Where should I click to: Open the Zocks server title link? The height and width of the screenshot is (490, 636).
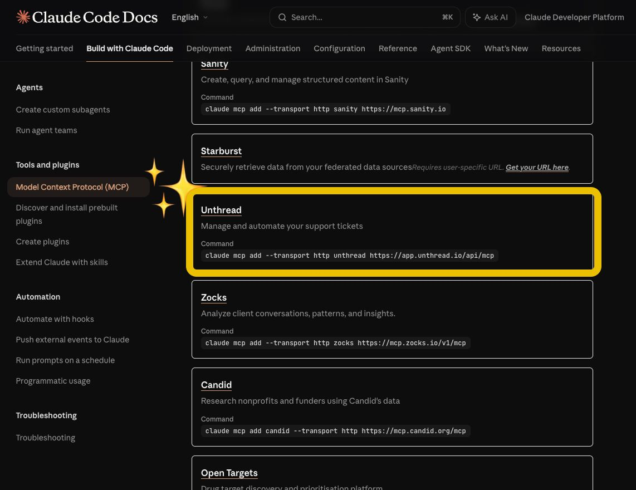[x=214, y=297]
